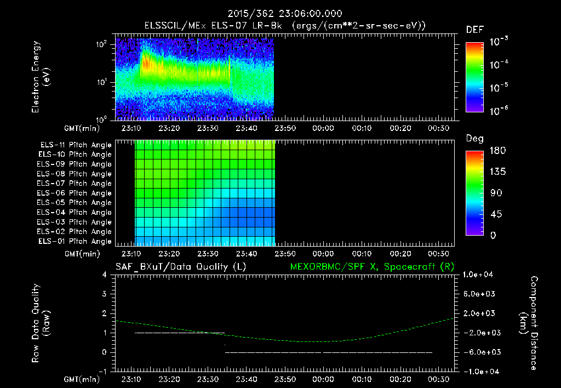
Task: Click the ELS-07 Pitch Angle row label
Action: pos(75,183)
